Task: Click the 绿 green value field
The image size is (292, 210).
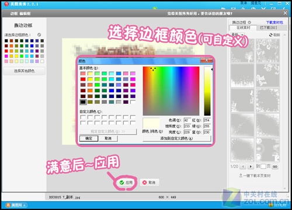Action: coord(207,126)
